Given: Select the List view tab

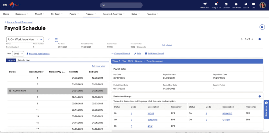Looking at the screenshot, I should point(11,60).
